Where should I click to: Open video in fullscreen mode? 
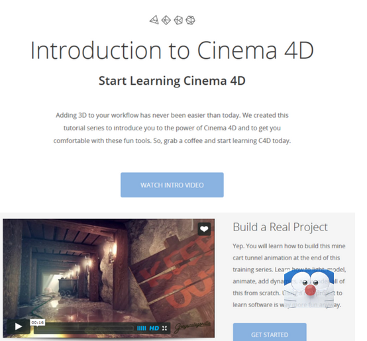tap(164, 328)
